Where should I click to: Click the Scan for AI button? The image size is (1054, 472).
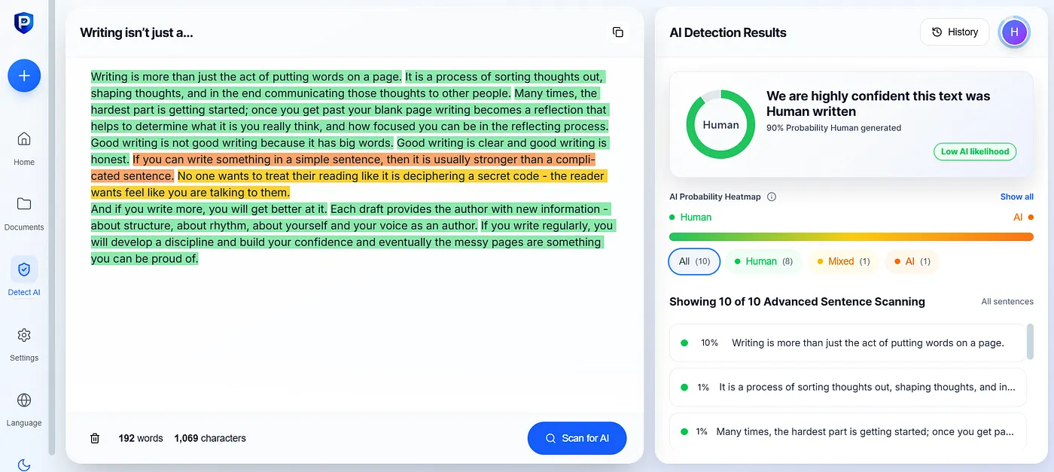point(577,438)
